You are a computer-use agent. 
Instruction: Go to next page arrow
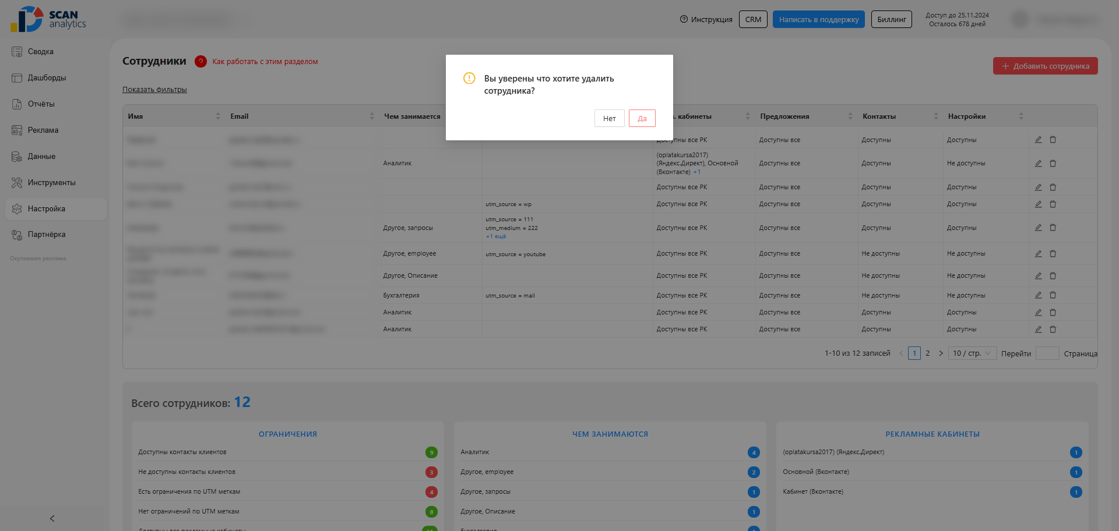(941, 353)
